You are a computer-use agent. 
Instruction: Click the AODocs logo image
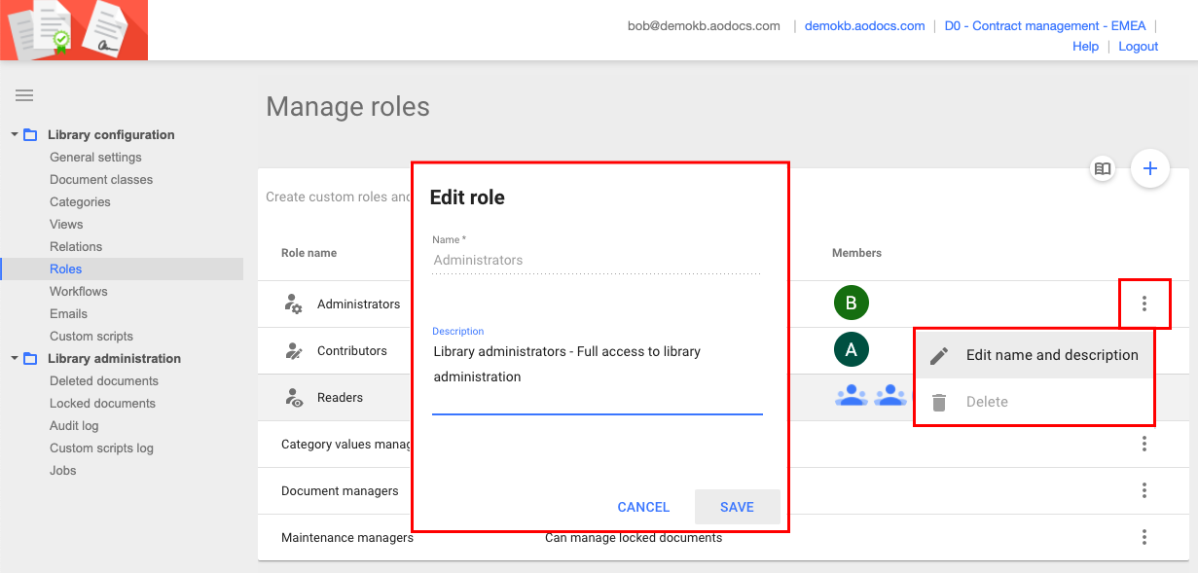[x=74, y=30]
